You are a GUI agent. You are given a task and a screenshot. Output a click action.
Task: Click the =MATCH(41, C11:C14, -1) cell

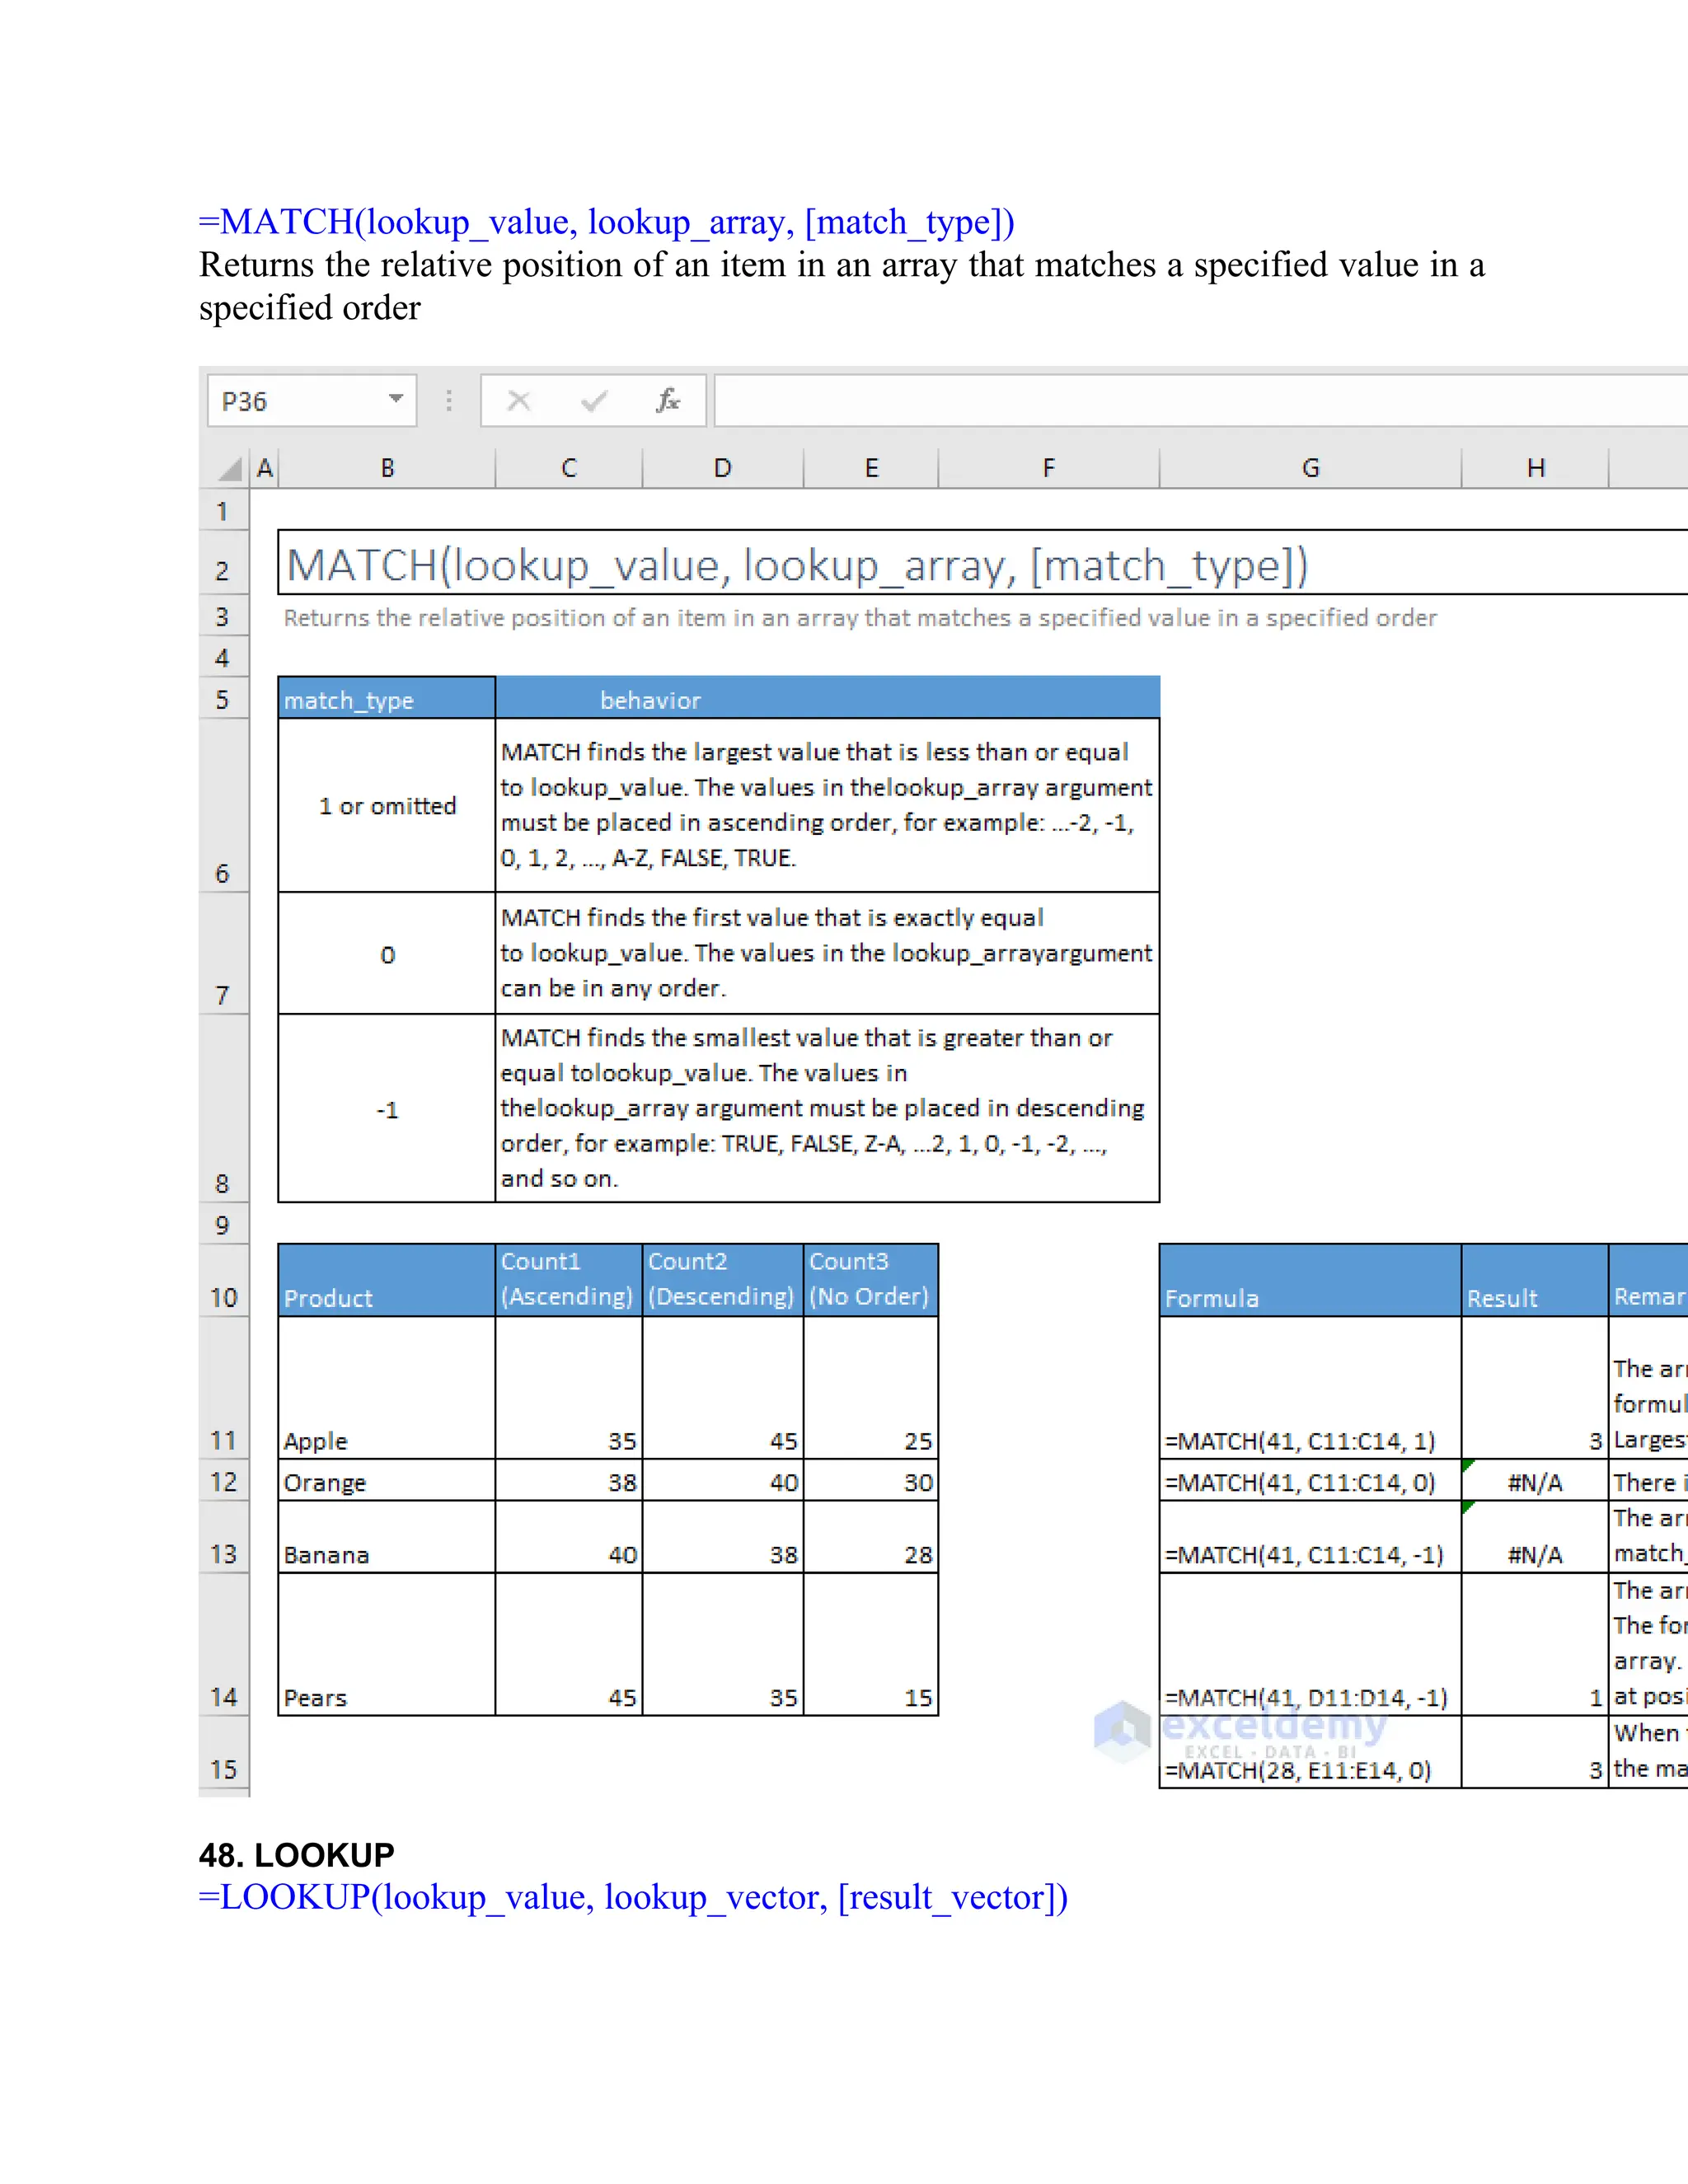click(x=1310, y=1537)
